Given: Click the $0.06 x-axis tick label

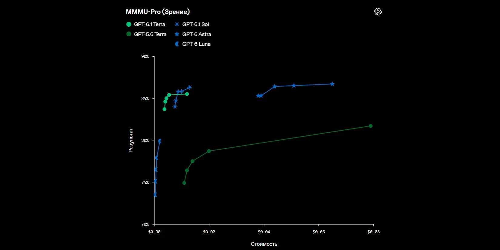Looking at the screenshot, I should pos(319,232).
